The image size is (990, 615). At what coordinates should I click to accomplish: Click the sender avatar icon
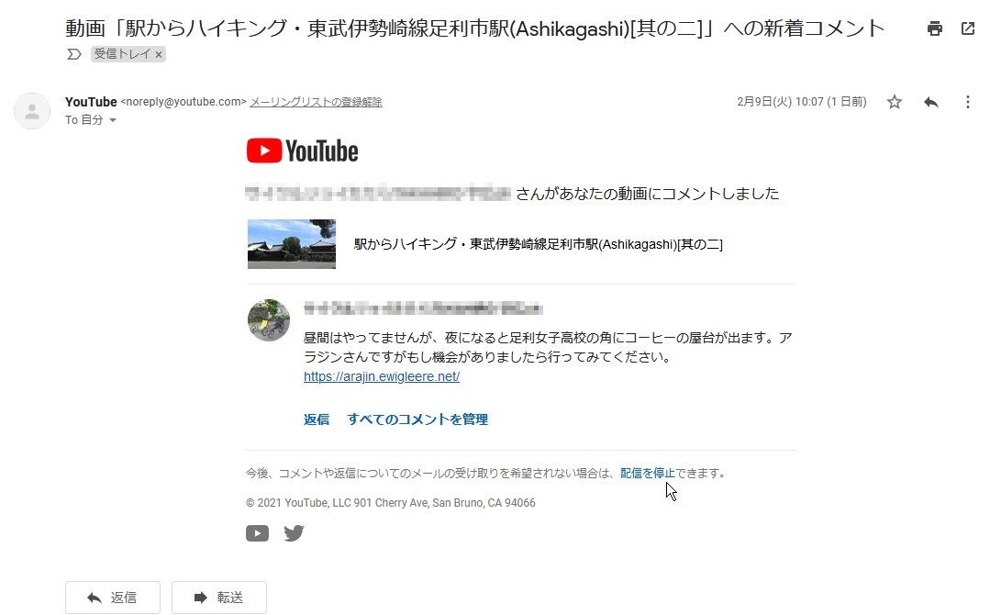point(32,111)
